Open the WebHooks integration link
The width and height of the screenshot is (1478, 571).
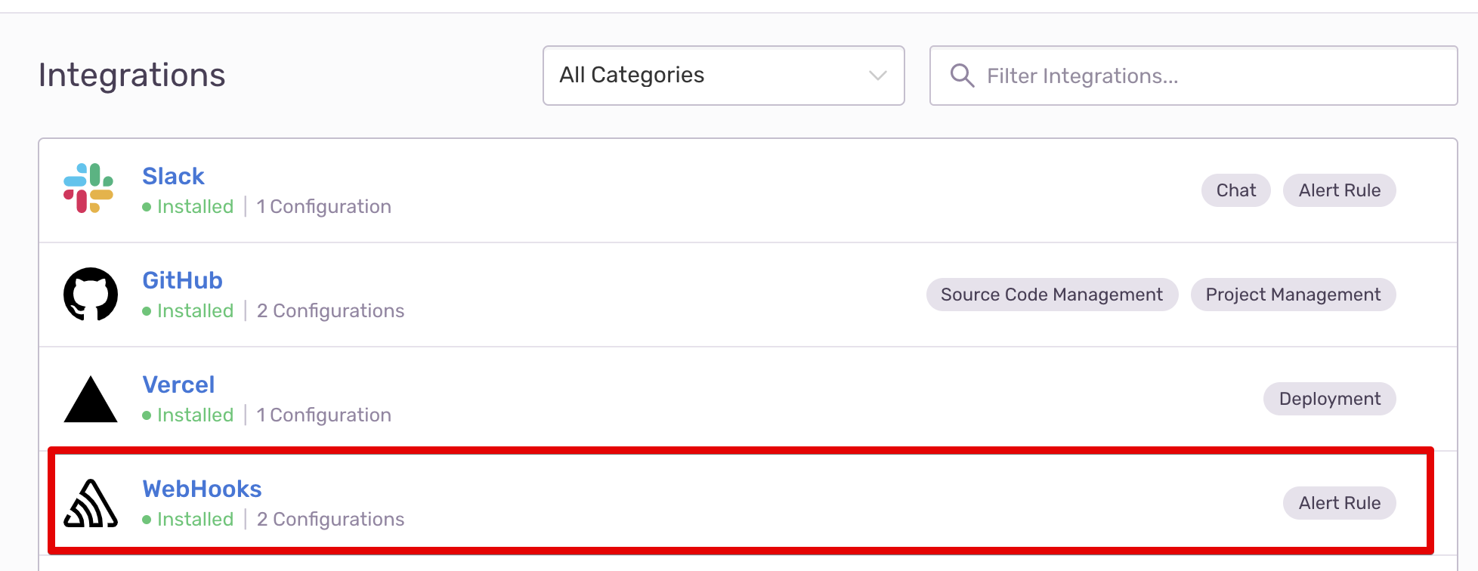click(x=202, y=489)
